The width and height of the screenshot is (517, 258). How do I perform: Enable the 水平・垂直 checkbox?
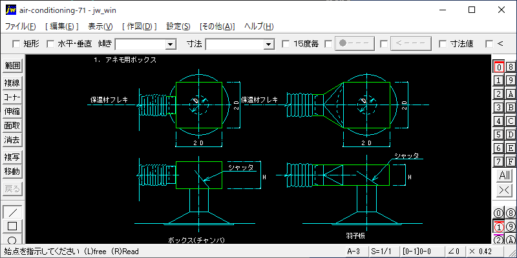coord(50,44)
